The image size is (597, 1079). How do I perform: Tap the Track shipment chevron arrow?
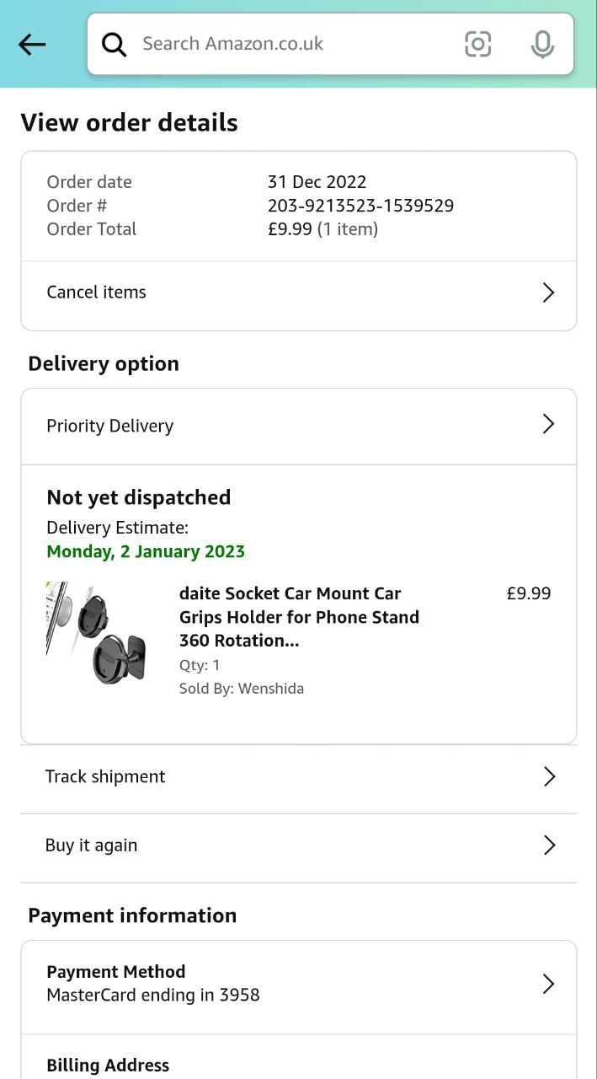[x=549, y=776]
